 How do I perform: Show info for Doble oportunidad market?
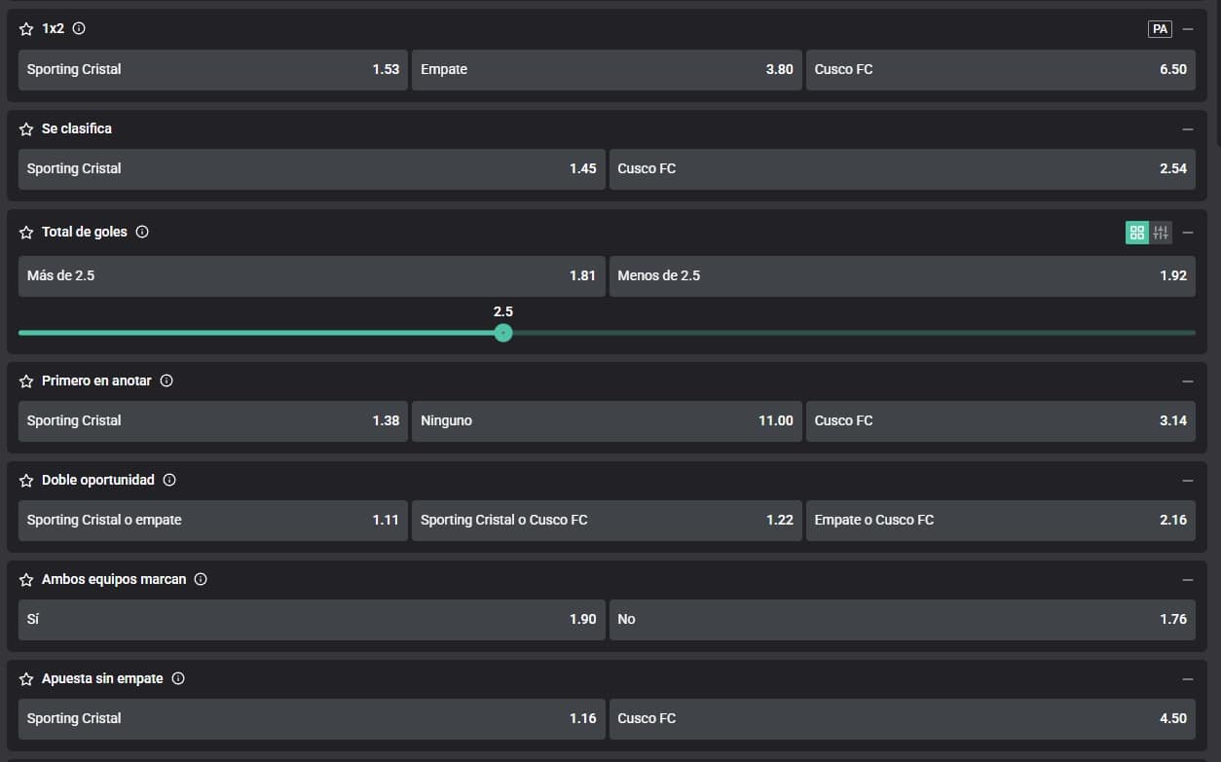click(x=169, y=480)
